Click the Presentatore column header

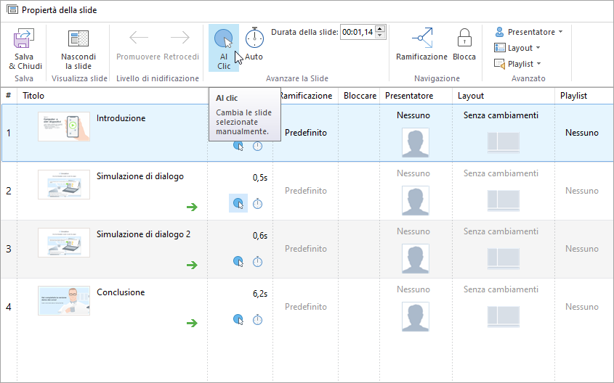tap(409, 96)
